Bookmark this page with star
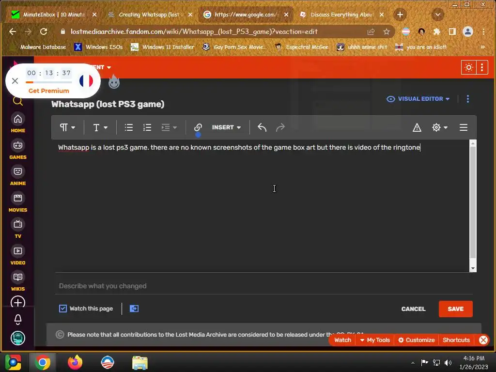The height and width of the screenshot is (372, 496). [386, 31]
